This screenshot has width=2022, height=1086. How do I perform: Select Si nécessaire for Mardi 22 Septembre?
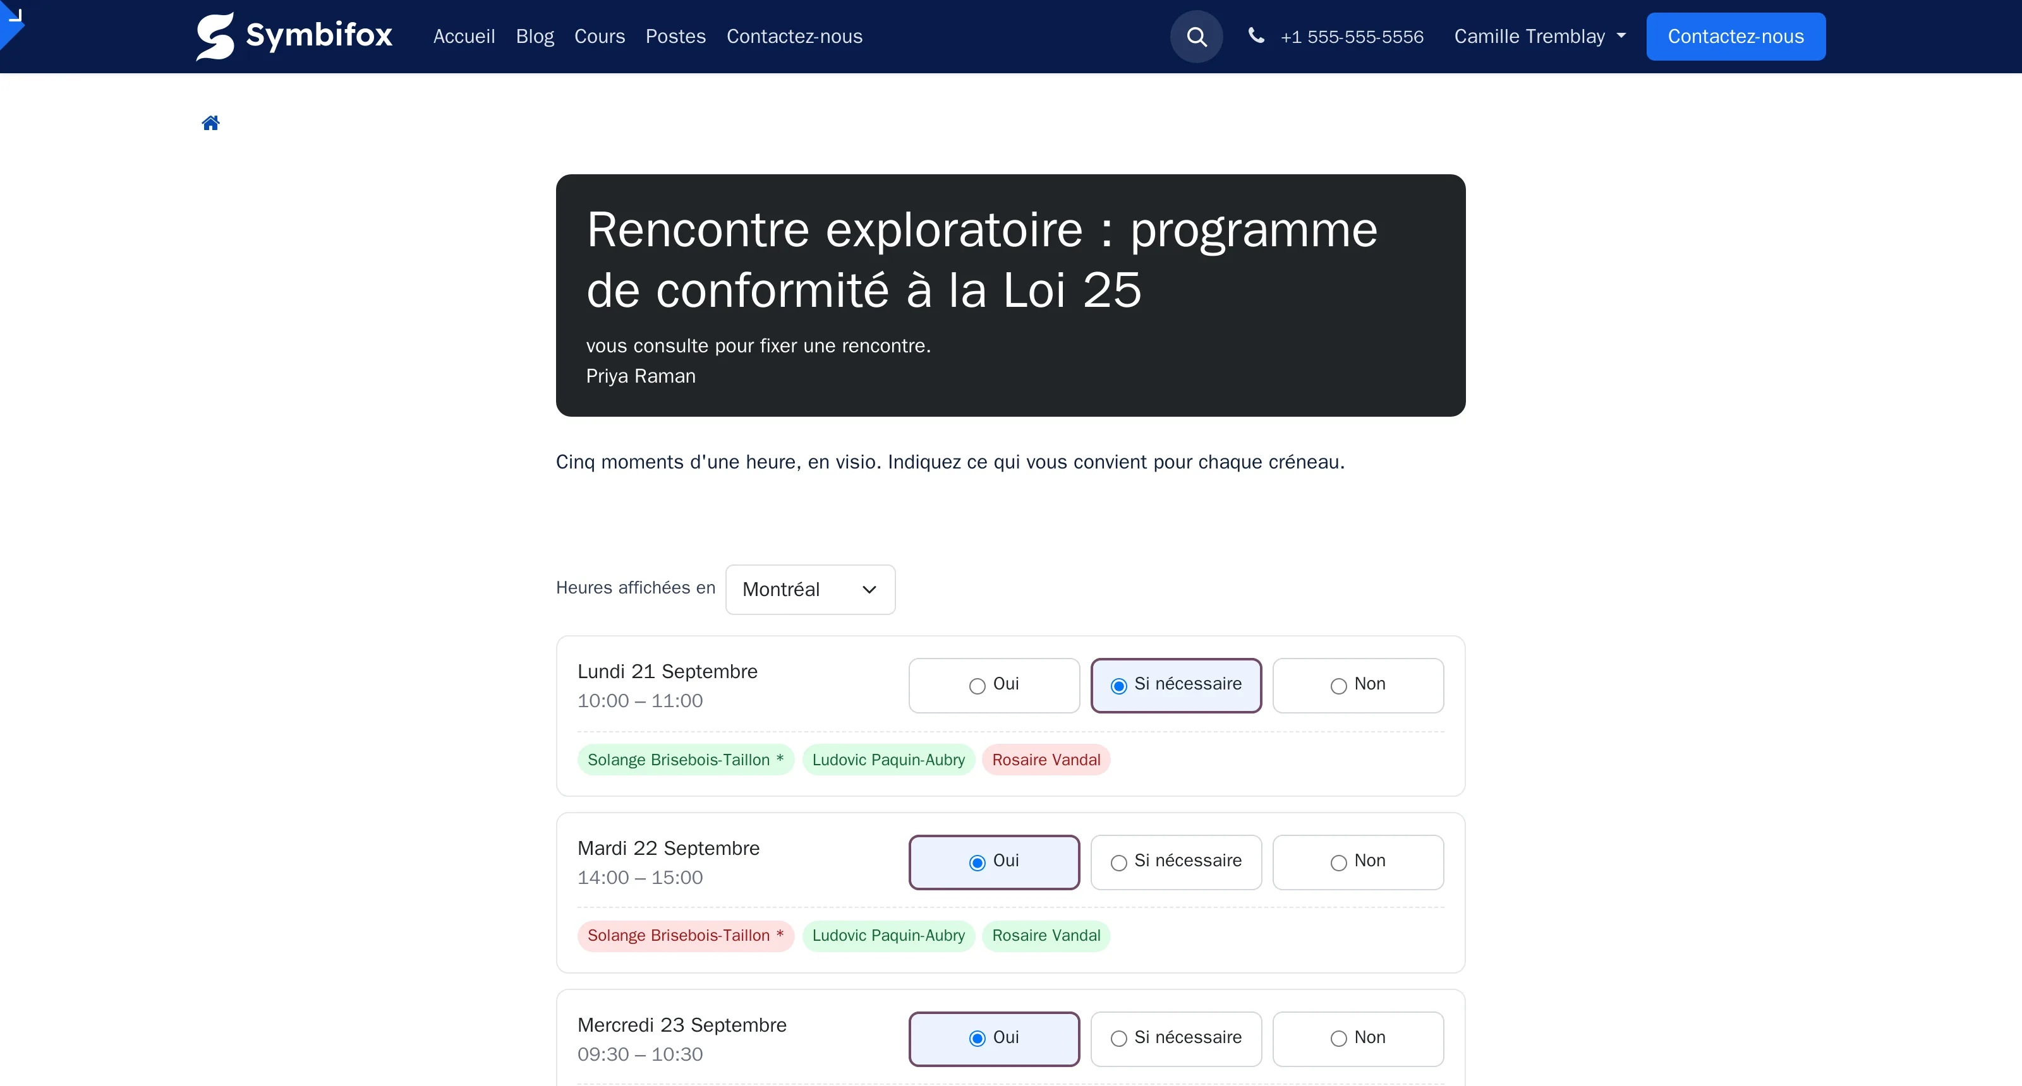[1176, 862]
